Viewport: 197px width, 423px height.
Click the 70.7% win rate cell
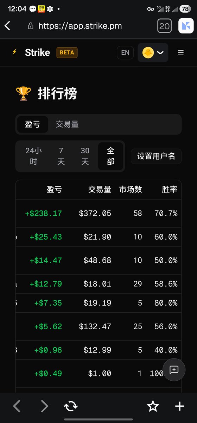[166, 213]
